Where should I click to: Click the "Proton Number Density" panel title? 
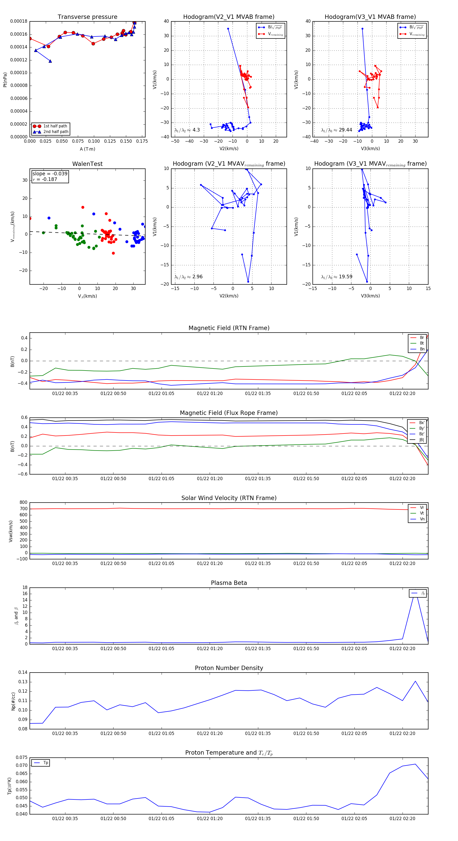[229, 668]
